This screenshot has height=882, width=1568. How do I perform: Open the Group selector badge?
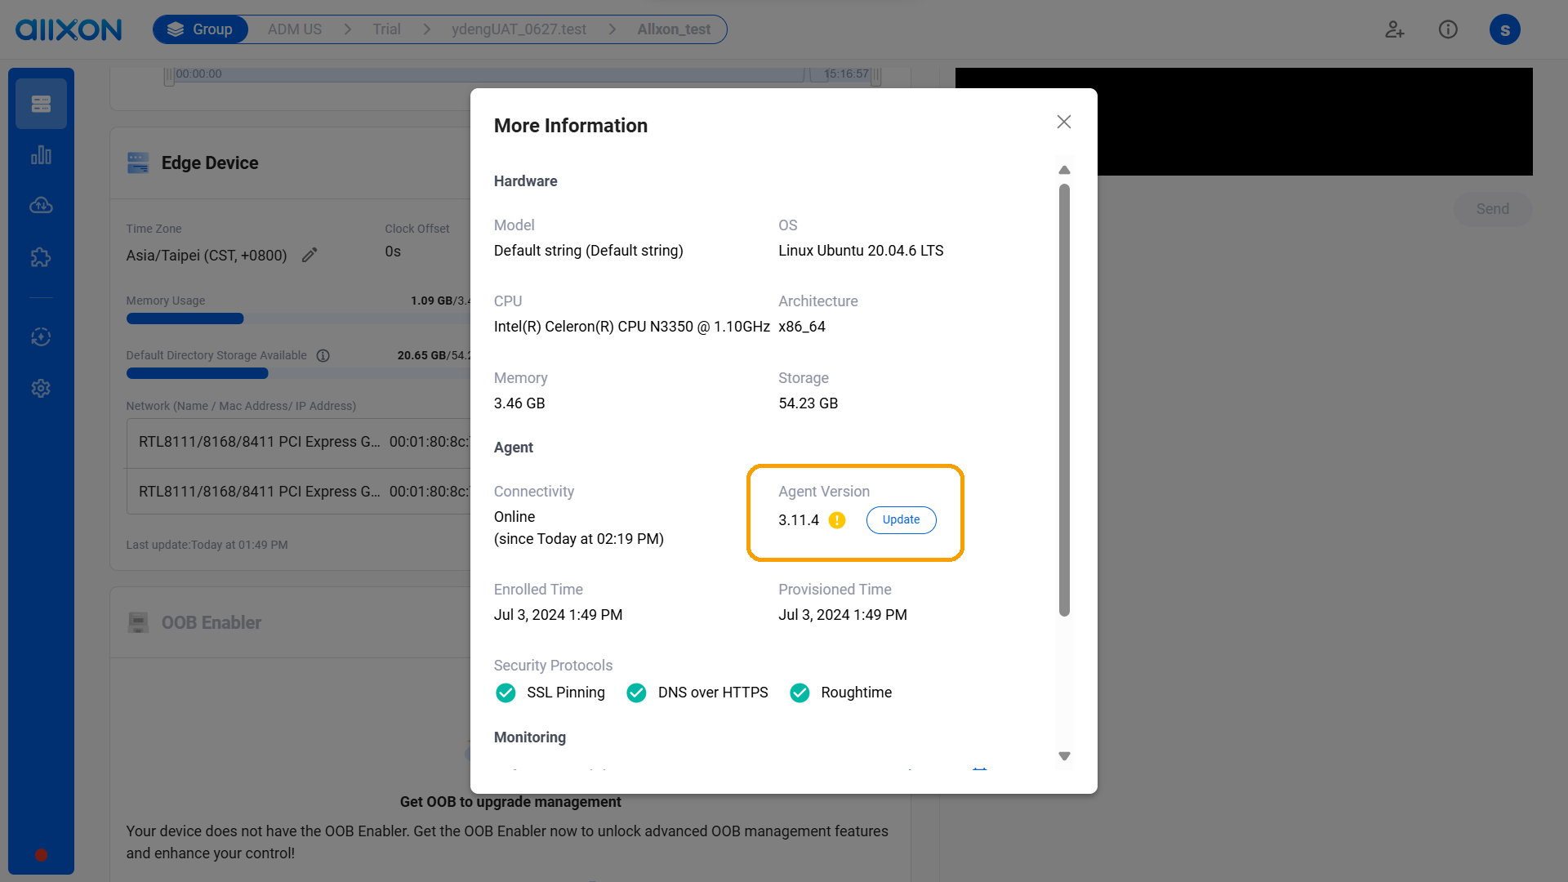[200, 29]
